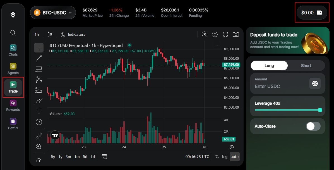This screenshot has width=334, height=170.
Task: Open the XABCD pattern tool
Action: tap(39, 79)
